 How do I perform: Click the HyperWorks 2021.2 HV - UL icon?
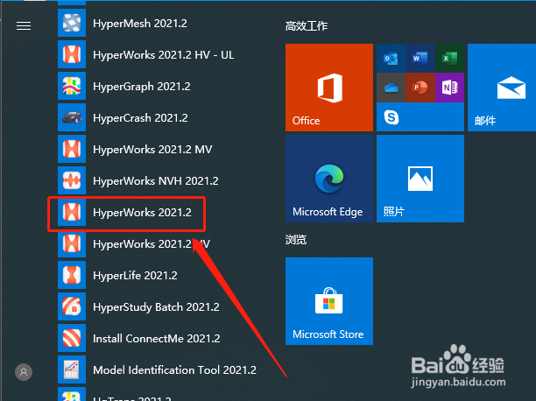[x=72, y=54]
